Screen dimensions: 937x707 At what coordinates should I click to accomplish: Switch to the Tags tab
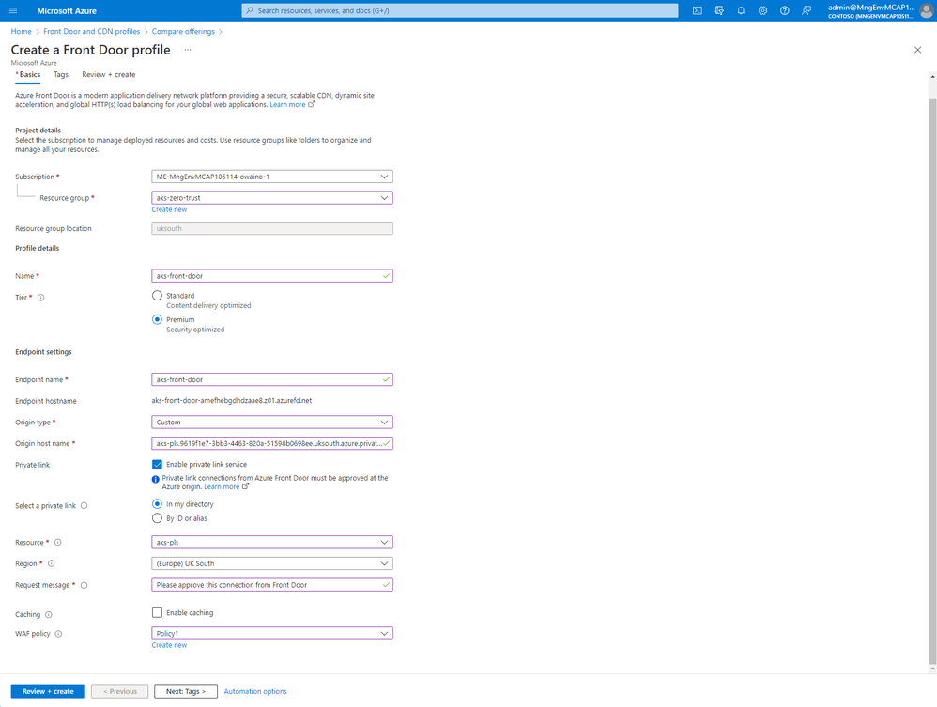tap(61, 75)
